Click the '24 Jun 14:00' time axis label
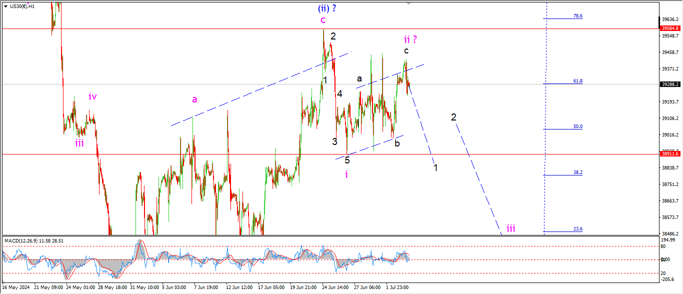The image size is (683, 294). pos(335,287)
